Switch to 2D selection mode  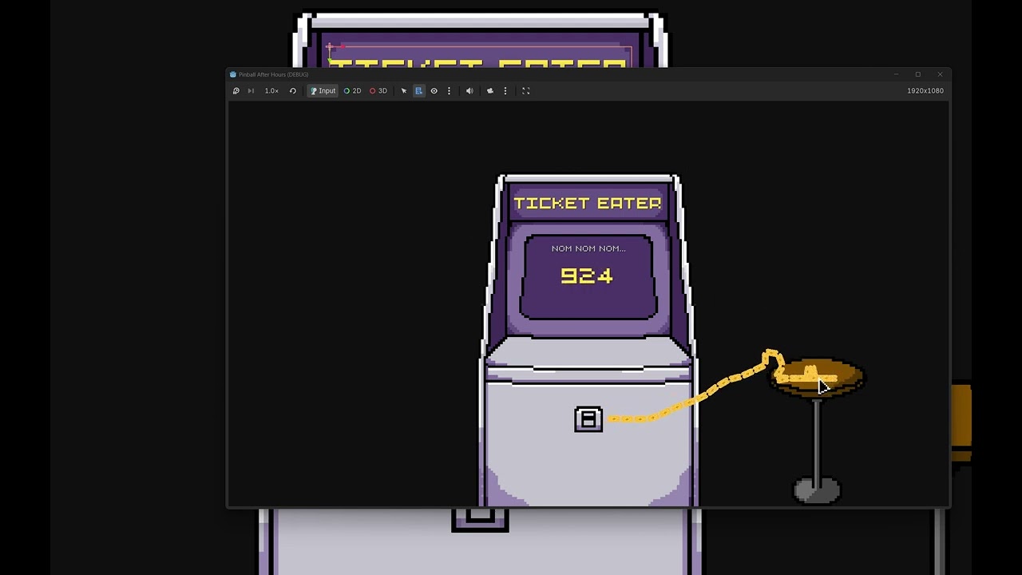pos(352,91)
